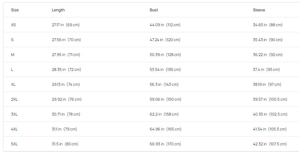Click the Sleeve column header
Viewport: 299px width, 155px height.
[x=259, y=10]
